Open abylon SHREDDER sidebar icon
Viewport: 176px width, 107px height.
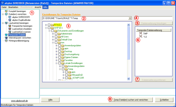[10, 17]
